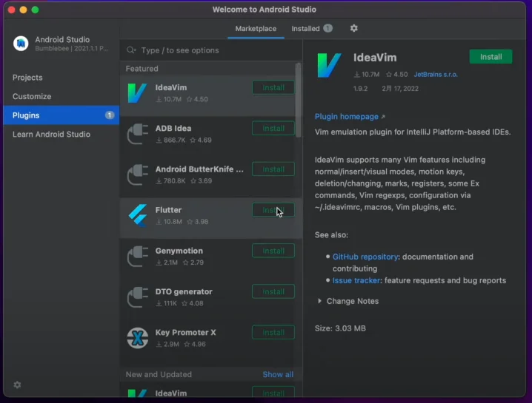
Task: Open the GitHub repository link
Action: tap(365, 257)
